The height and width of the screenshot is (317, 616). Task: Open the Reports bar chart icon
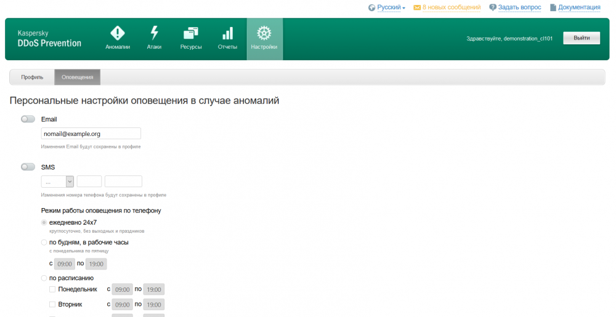click(x=227, y=33)
